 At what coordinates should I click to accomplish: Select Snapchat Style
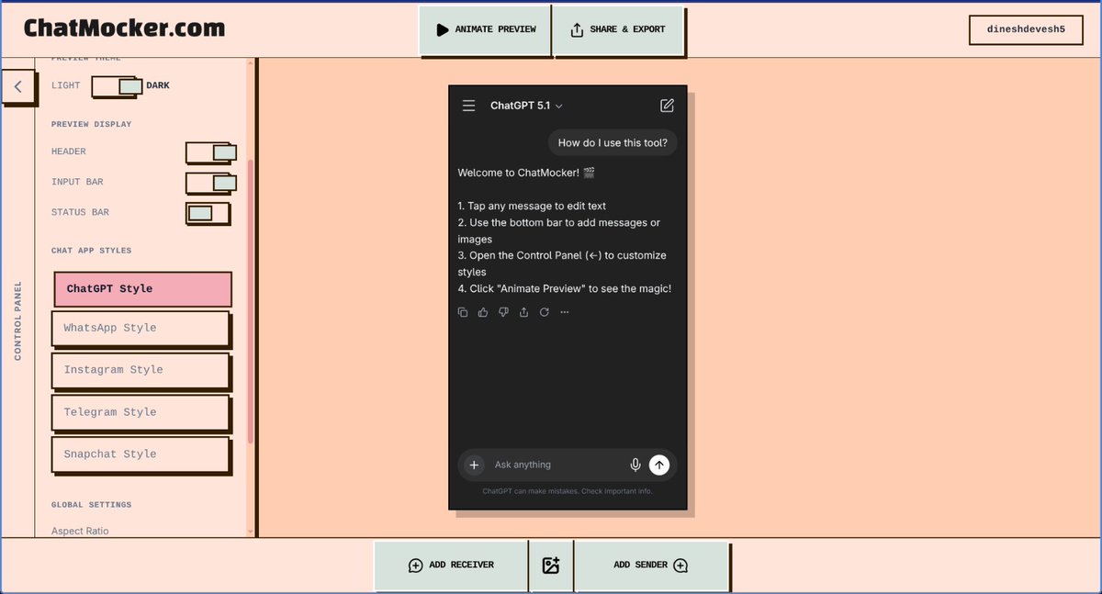tap(140, 454)
